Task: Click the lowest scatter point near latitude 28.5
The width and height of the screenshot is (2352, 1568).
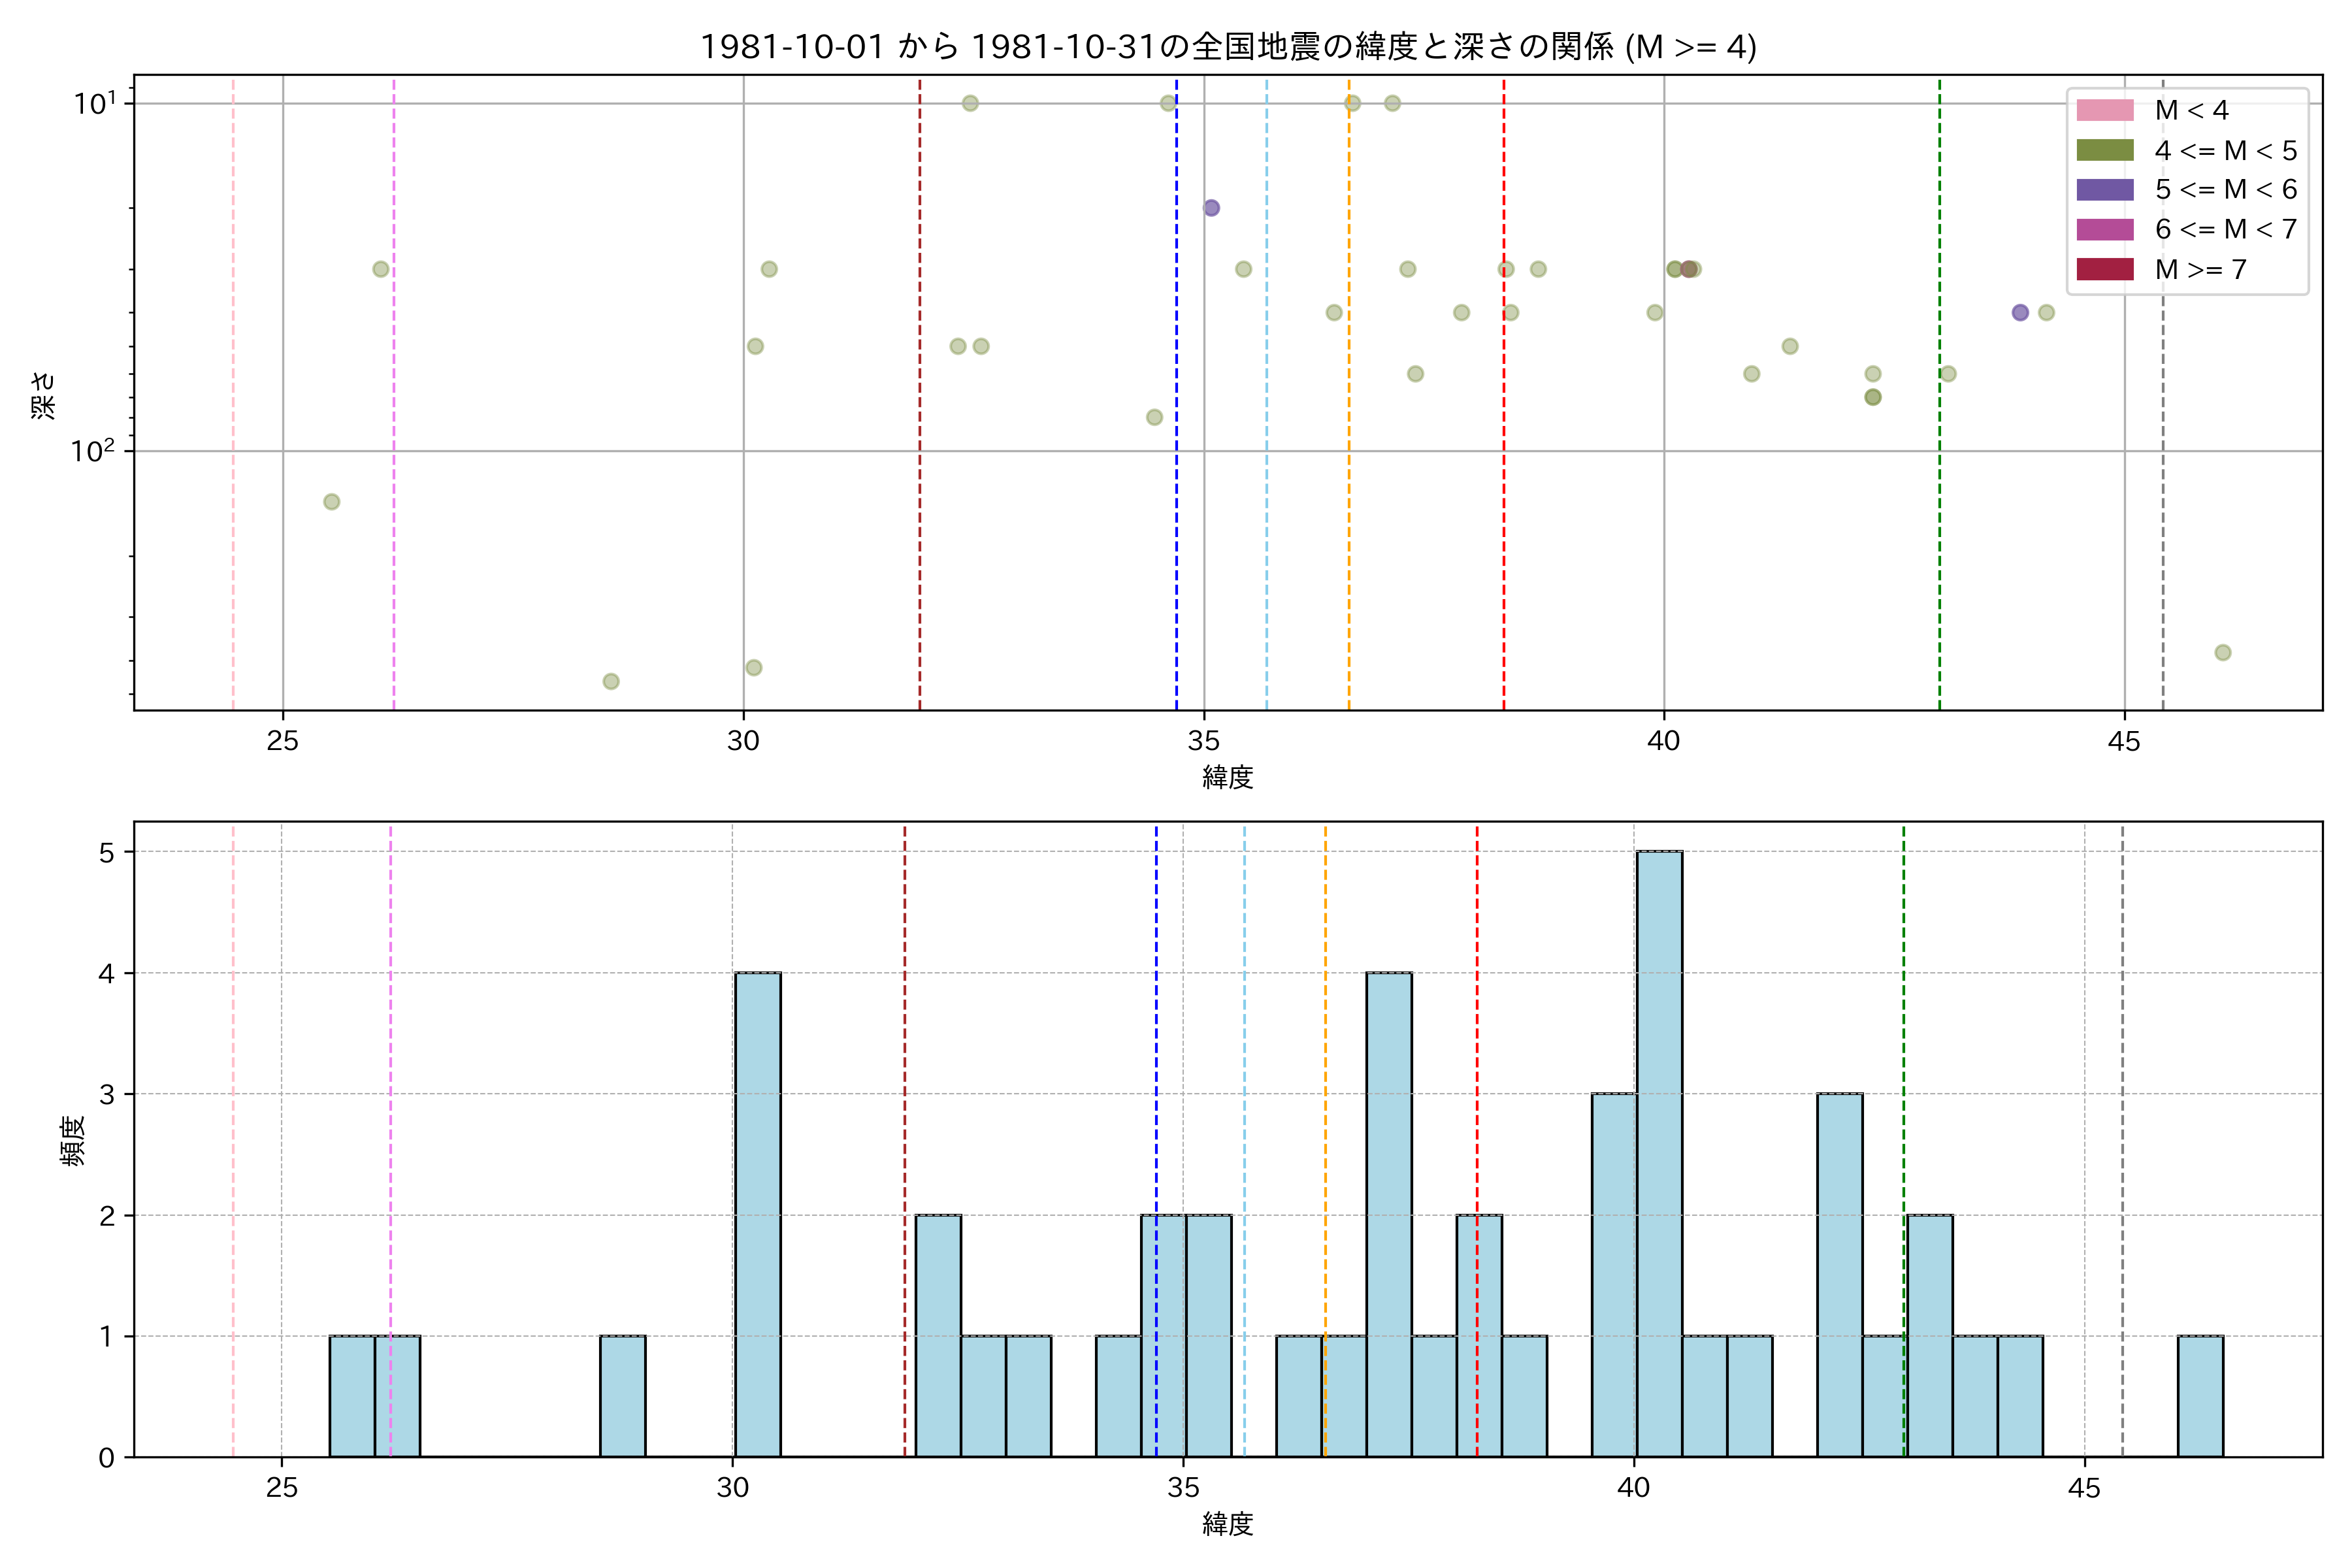Action: click(x=611, y=682)
